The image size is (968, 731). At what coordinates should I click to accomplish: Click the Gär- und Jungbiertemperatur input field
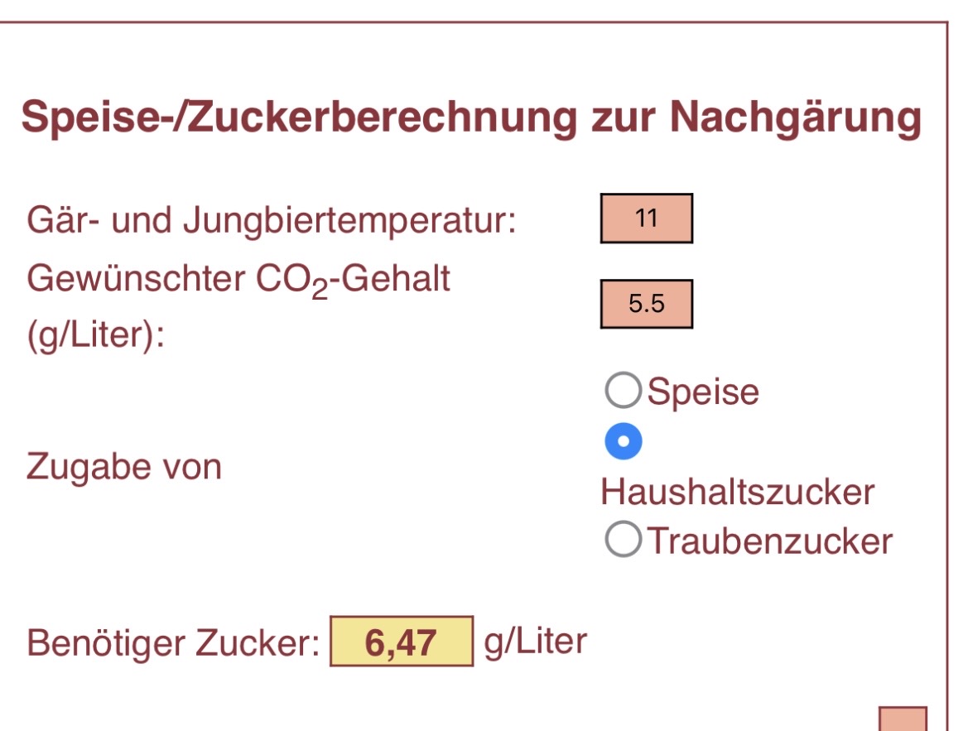click(x=646, y=219)
